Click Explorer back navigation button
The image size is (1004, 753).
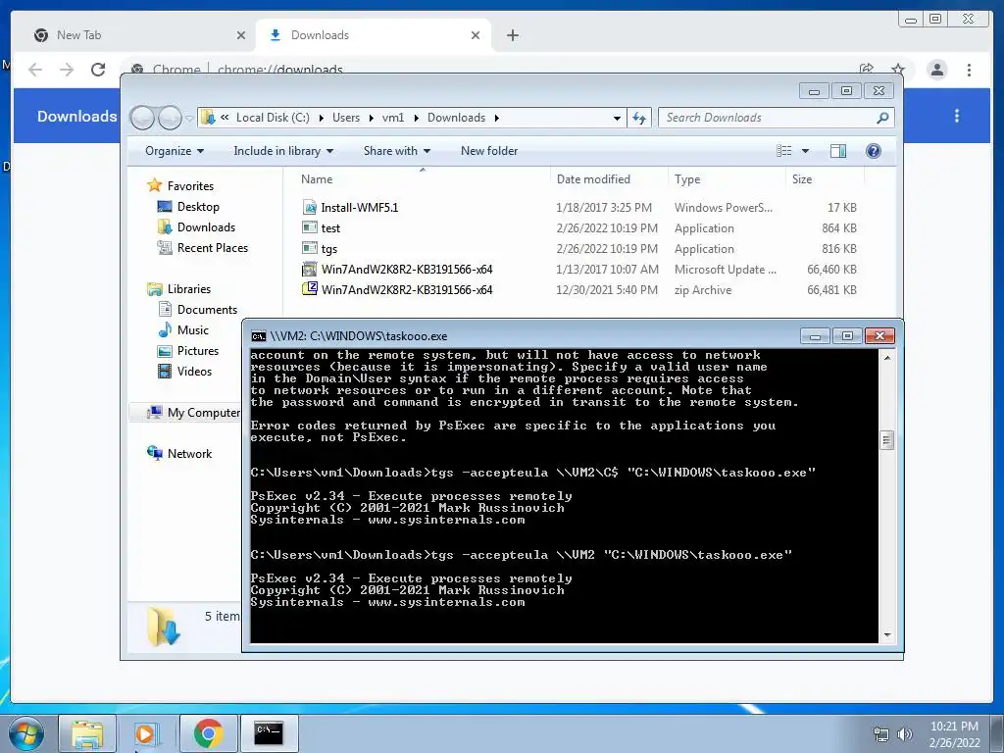tap(143, 118)
